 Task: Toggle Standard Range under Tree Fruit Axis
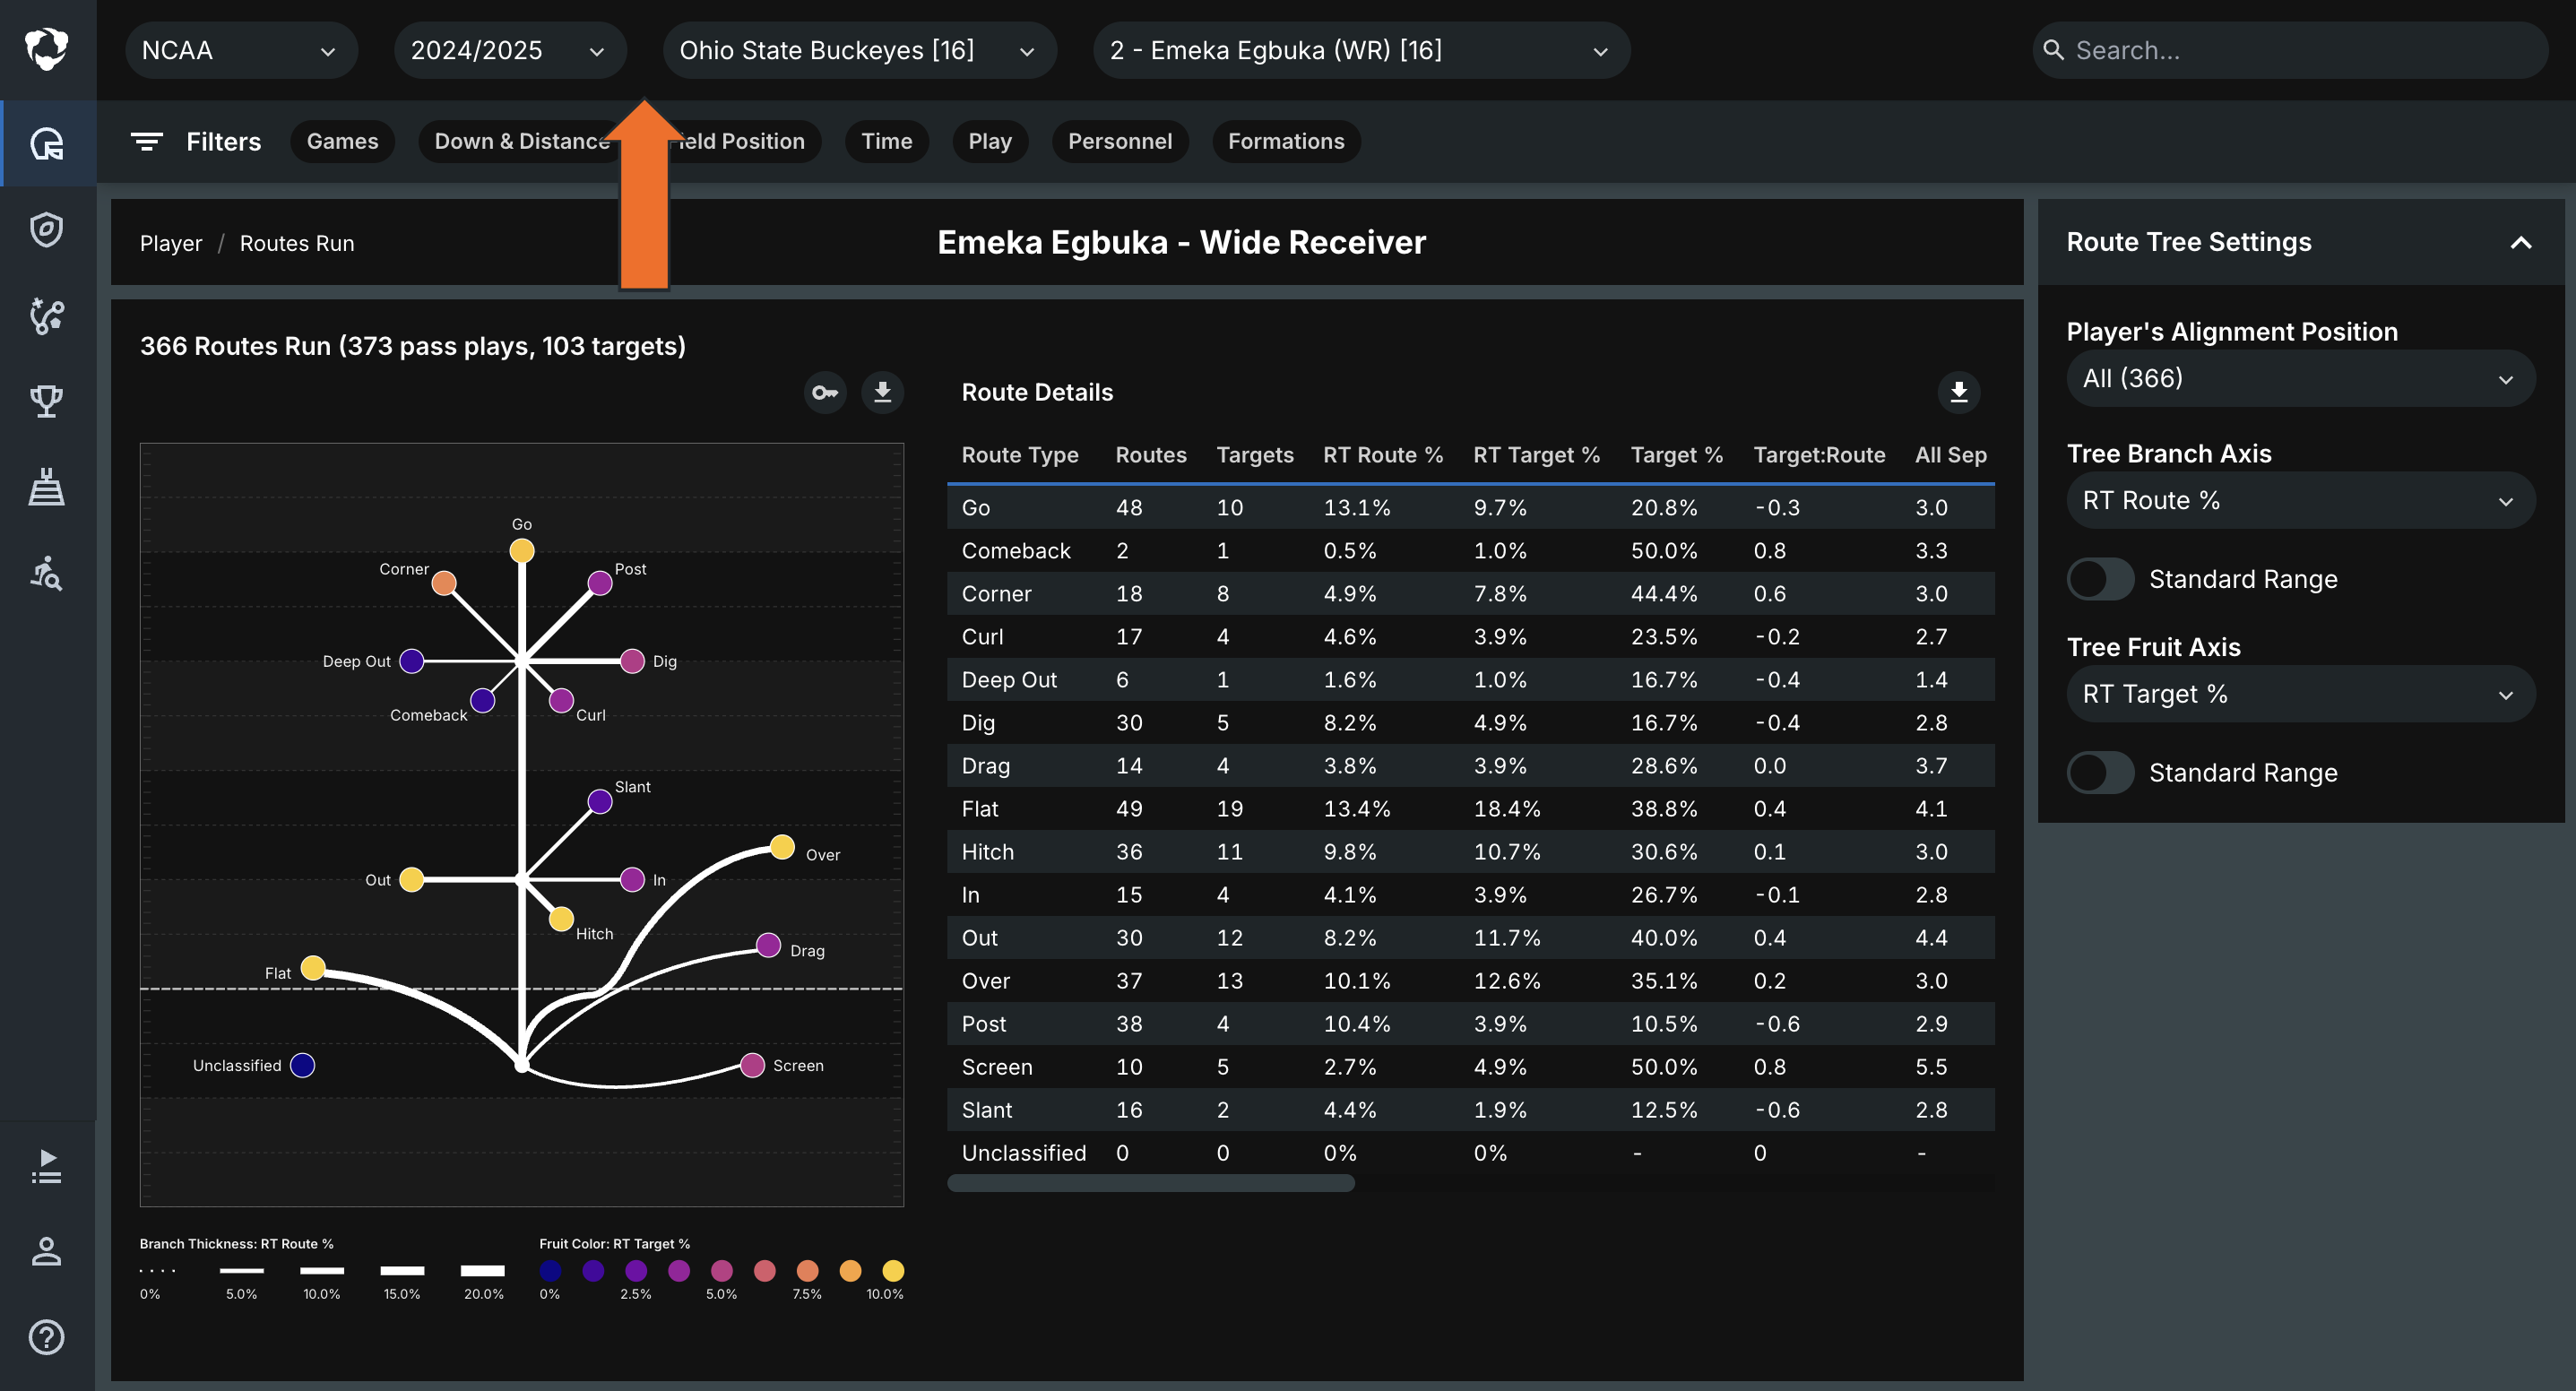point(2100,773)
